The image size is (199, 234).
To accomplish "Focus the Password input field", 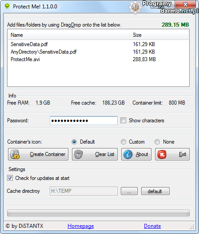I will [84, 121].
